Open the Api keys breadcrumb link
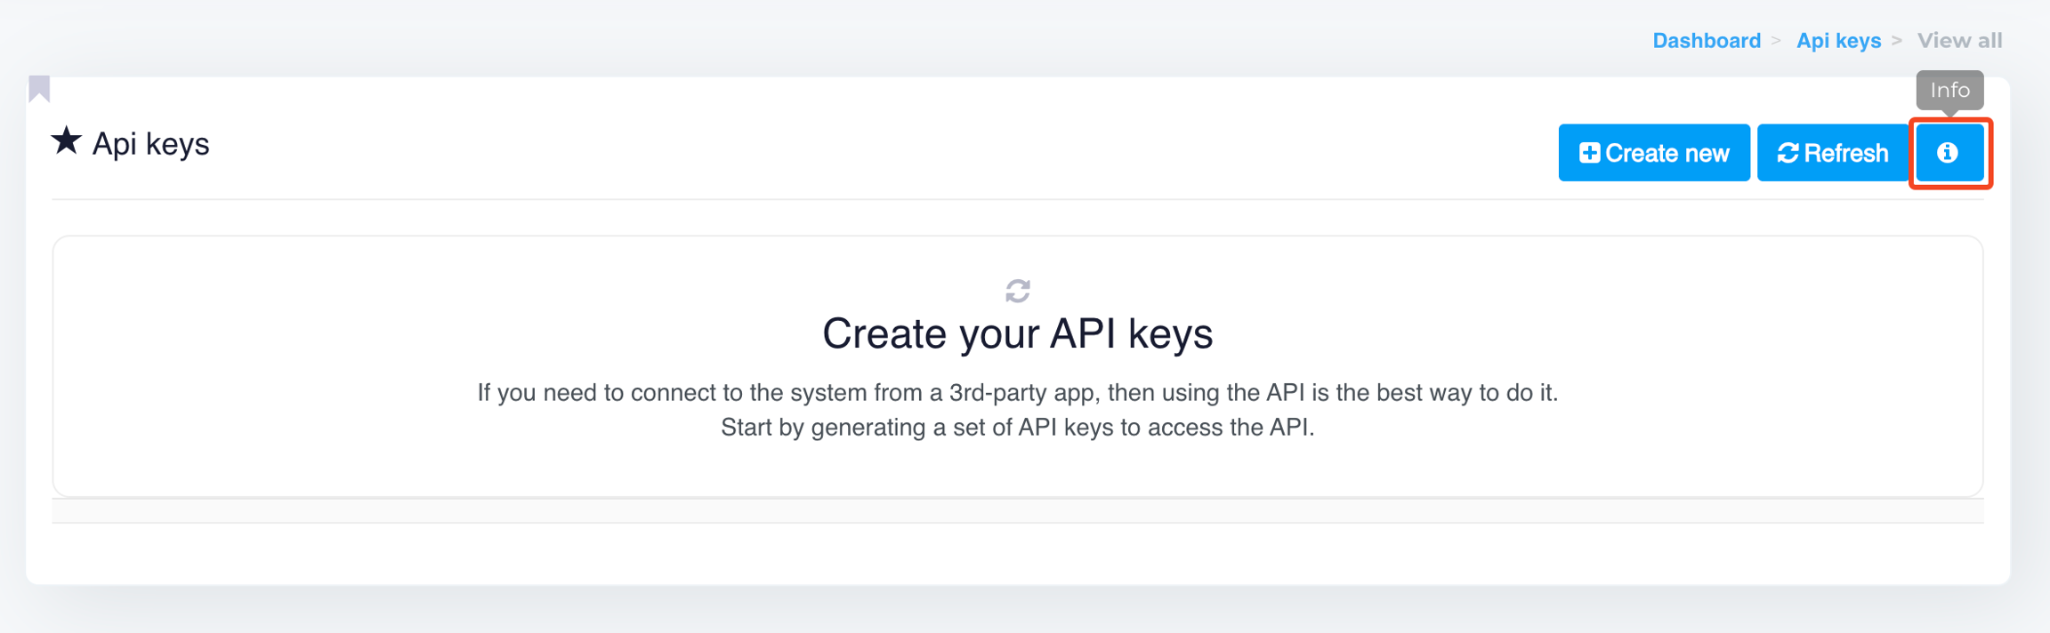 pyautogui.click(x=1838, y=41)
